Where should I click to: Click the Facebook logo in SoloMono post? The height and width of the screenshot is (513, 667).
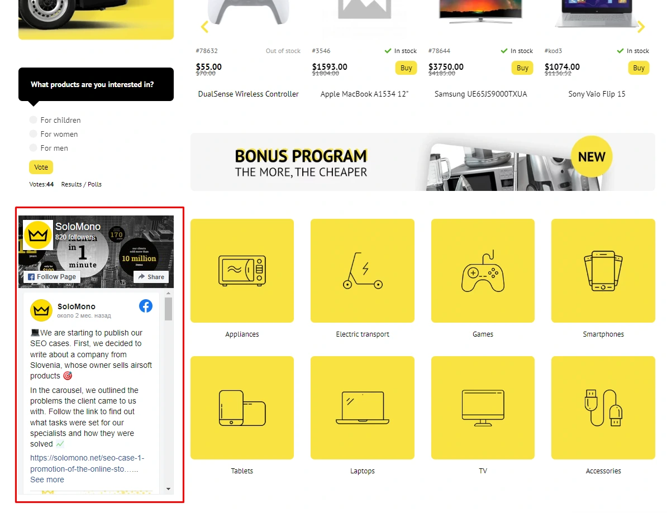click(x=146, y=306)
